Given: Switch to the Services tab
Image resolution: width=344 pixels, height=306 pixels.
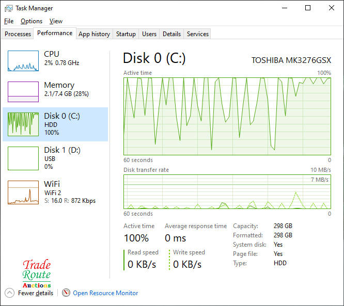Looking at the screenshot, I should [198, 34].
